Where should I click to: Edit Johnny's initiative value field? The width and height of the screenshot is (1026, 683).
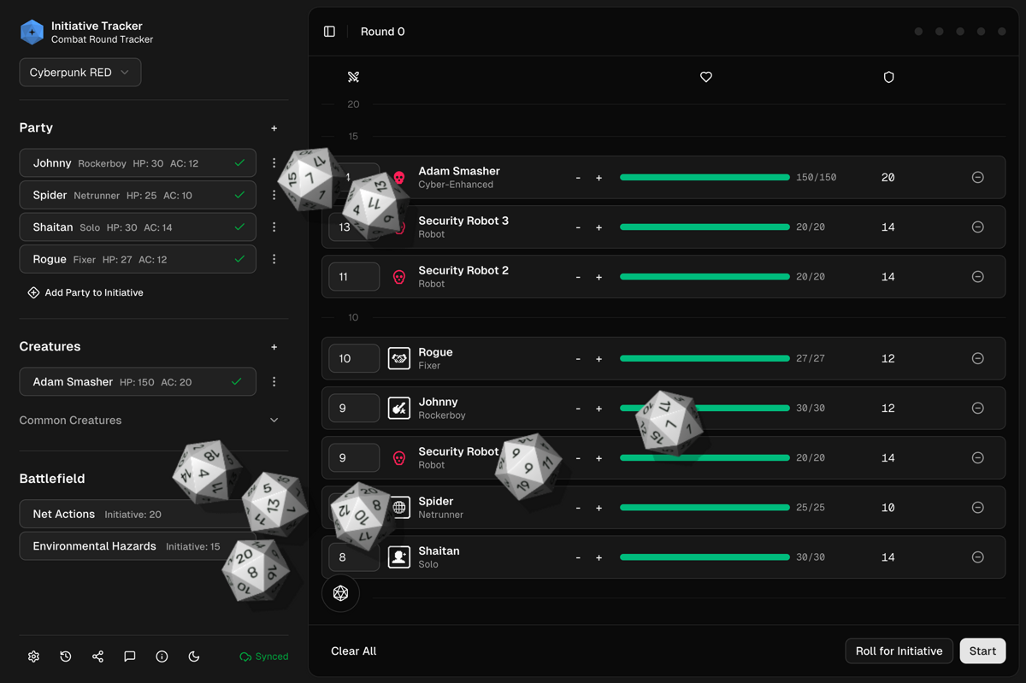pos(354,409)
